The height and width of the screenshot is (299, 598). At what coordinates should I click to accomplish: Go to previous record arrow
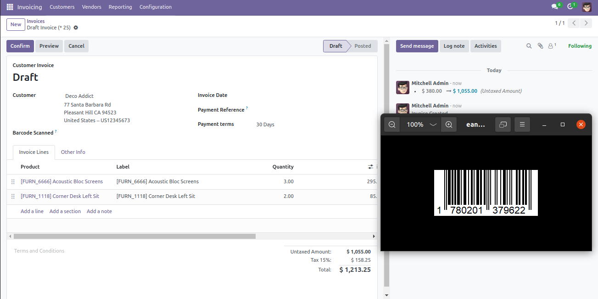[x=574, y=23]
